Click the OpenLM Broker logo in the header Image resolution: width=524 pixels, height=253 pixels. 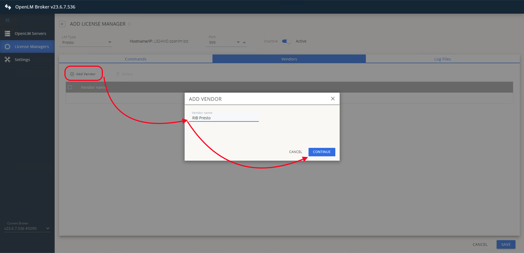coord(8,7)
